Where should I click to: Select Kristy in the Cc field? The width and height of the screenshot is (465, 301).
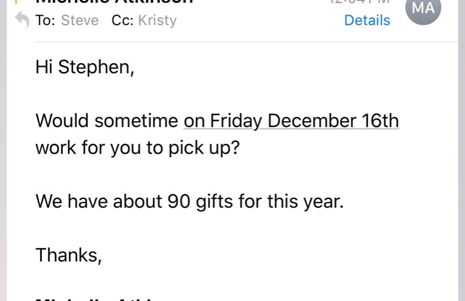tap(157, 20)
